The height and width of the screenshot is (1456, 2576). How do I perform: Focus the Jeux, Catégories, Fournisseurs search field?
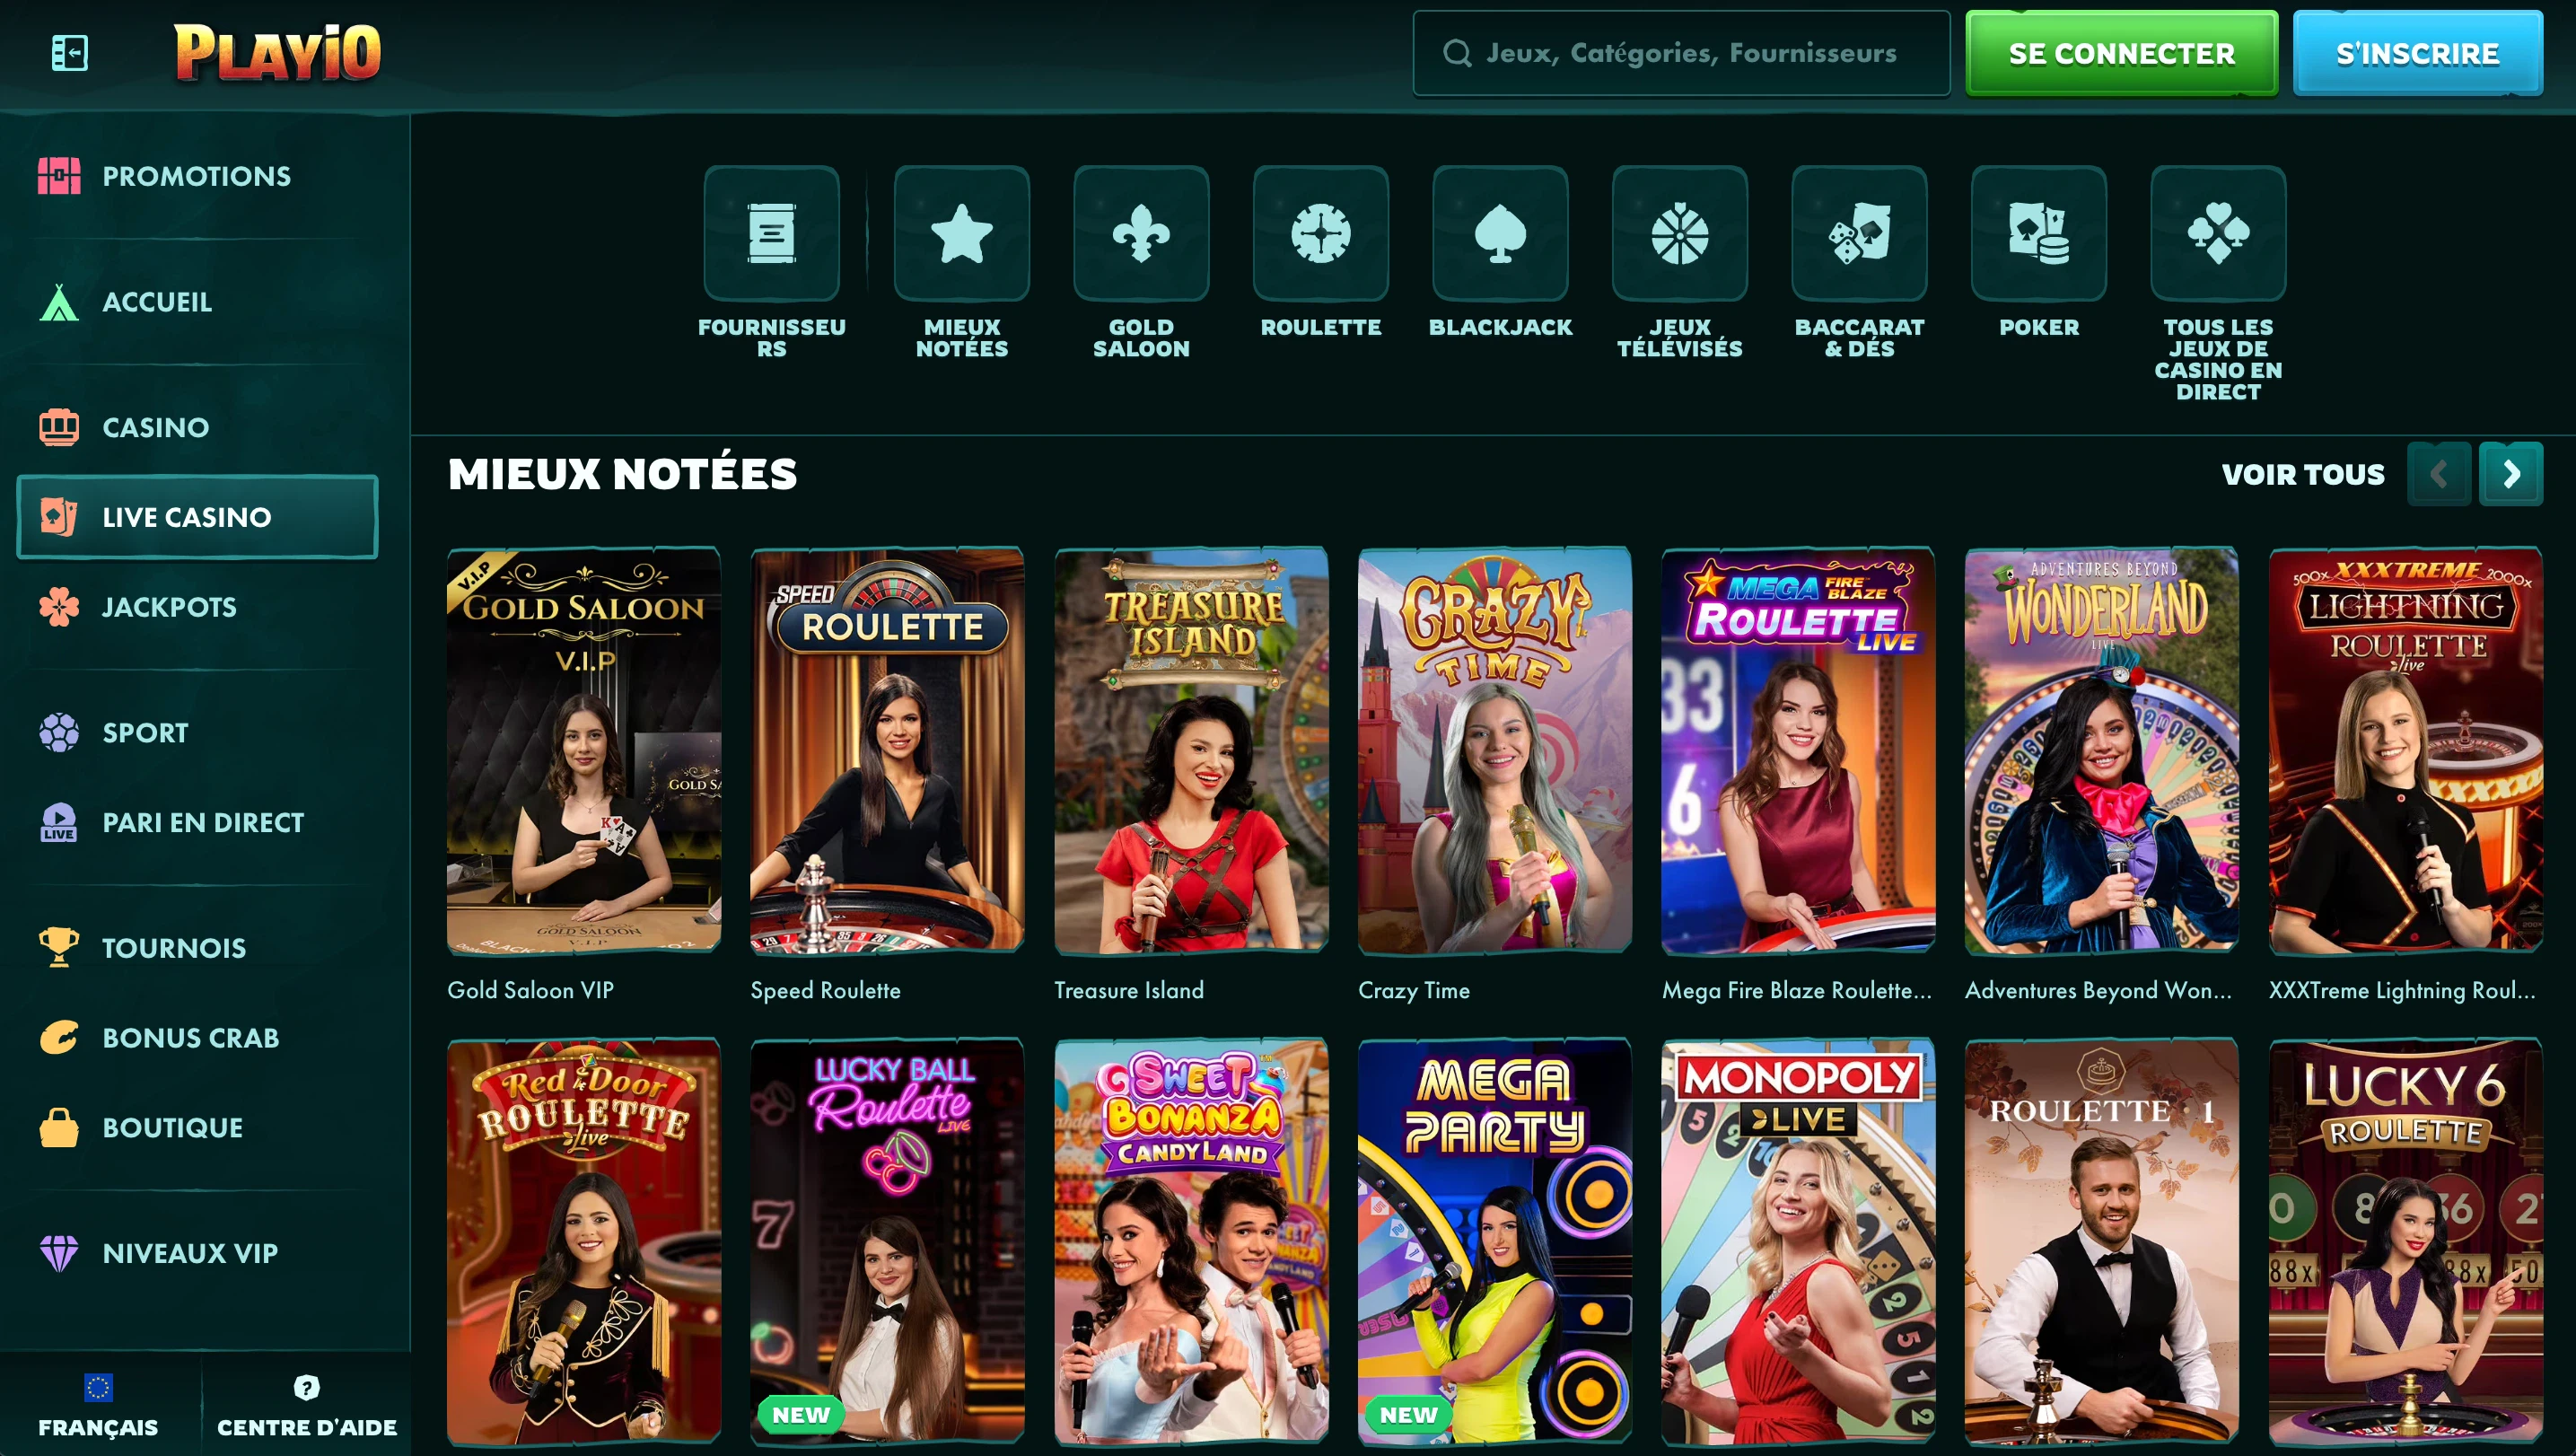coord(1681,53)
